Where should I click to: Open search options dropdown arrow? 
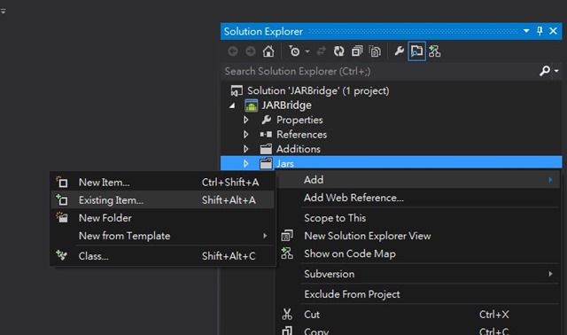point(556,71)
